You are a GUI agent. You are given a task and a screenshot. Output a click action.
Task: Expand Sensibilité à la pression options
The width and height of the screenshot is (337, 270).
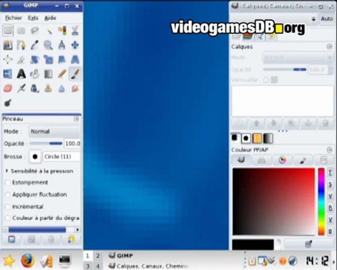(x=7, y=171)
